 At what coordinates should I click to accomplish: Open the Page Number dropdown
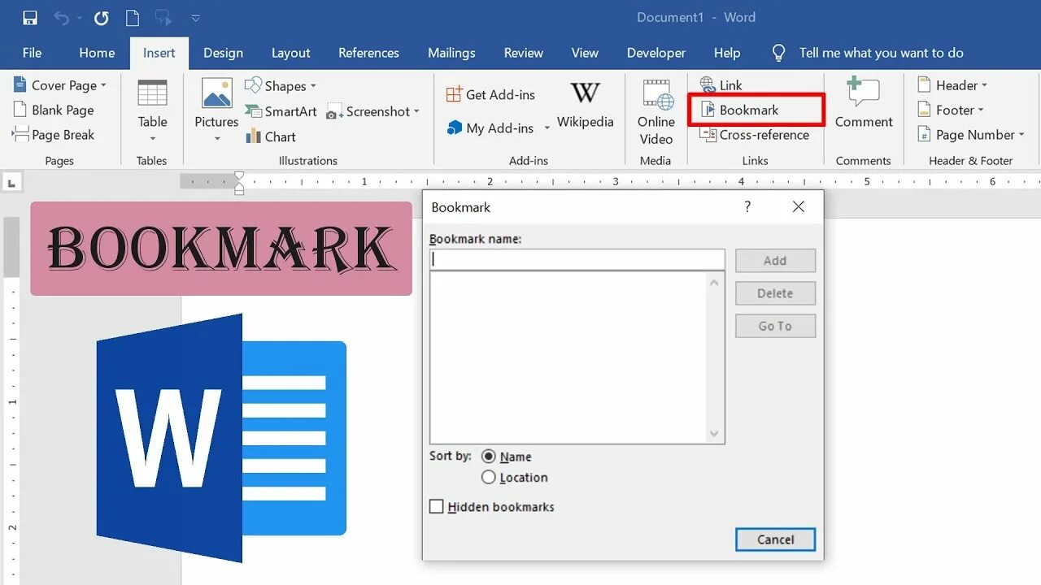[970, 135]
